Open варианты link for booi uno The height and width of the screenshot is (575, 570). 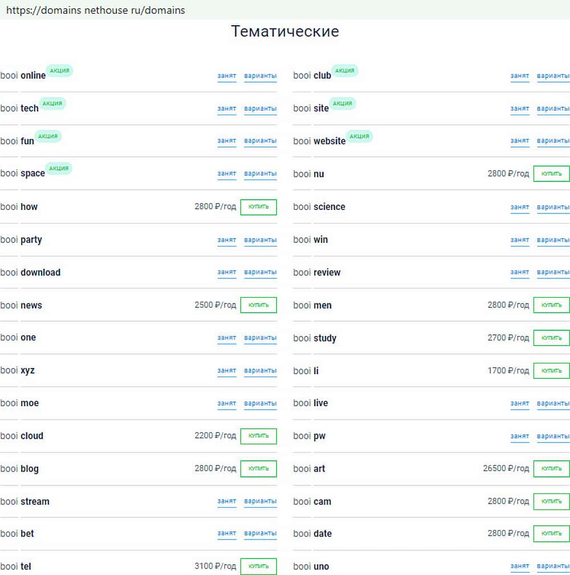coord(553,566)
